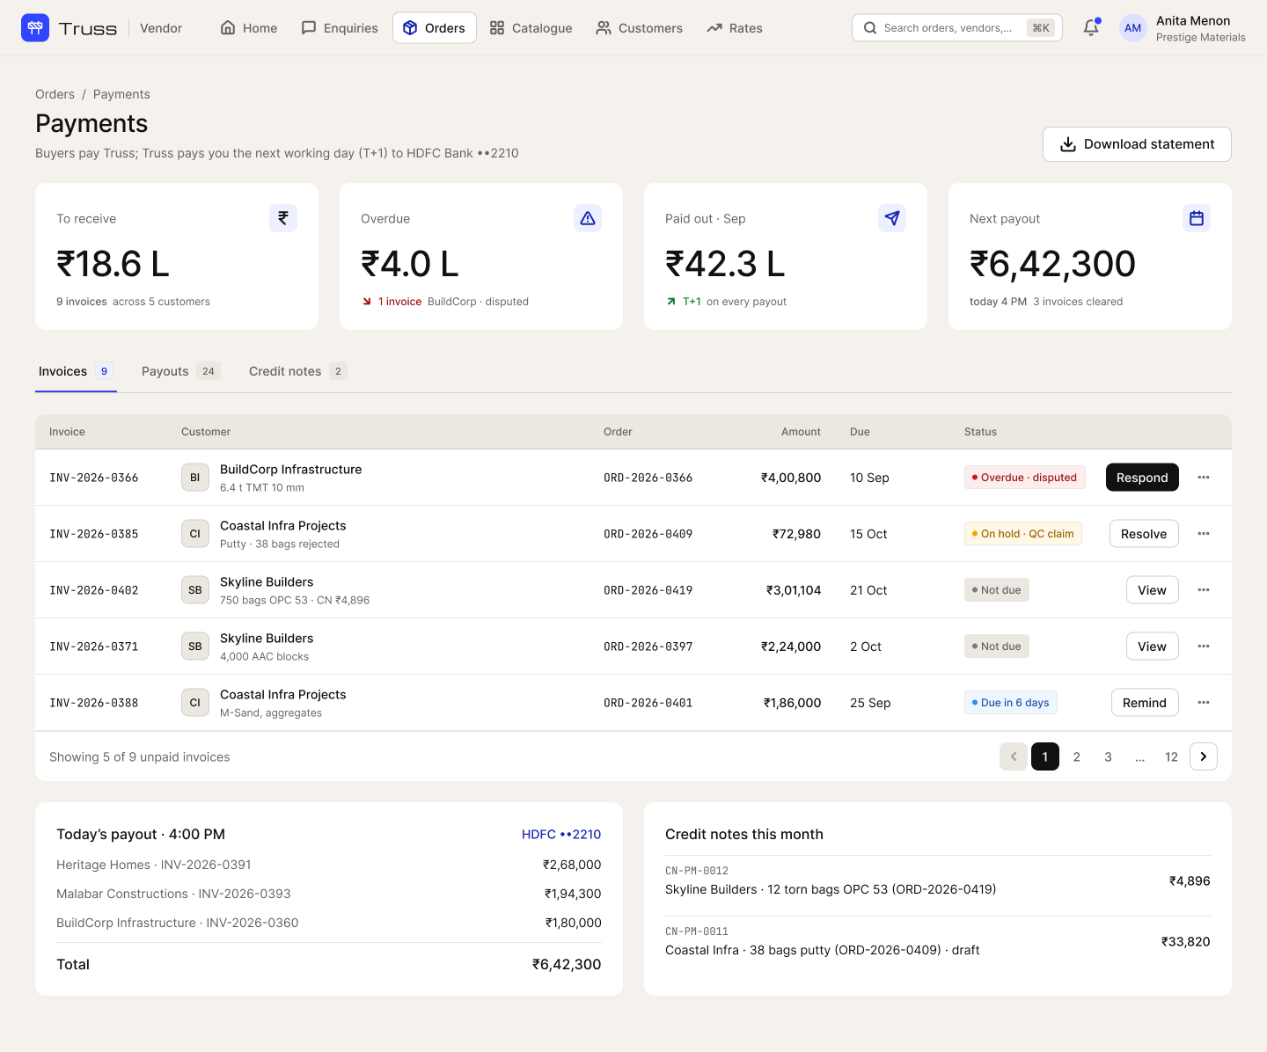Click the 1 invoice link on Overdue card

(400, 302)
